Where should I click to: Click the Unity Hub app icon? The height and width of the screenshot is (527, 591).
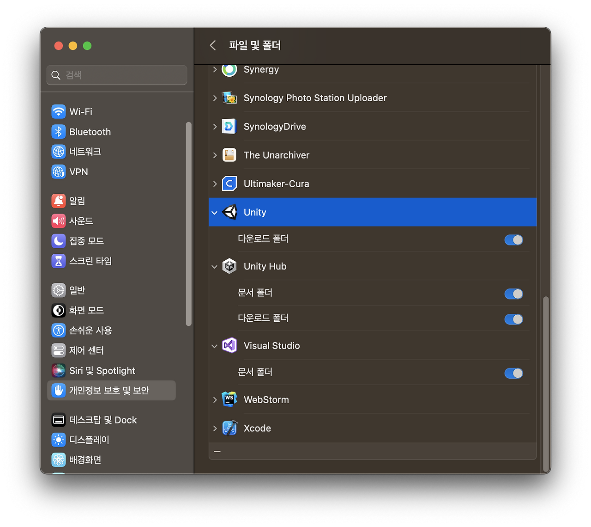click(229, 266)
